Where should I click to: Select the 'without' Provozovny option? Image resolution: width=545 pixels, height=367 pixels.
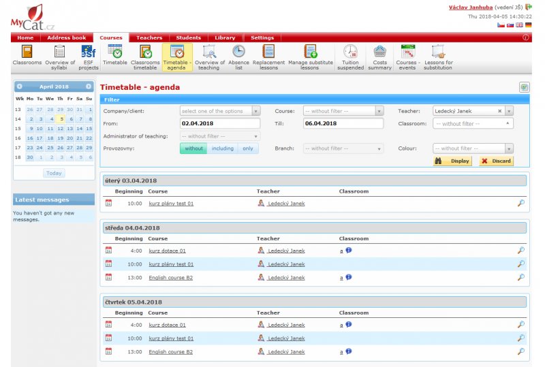pyautogui.click(x=193, y=148)
